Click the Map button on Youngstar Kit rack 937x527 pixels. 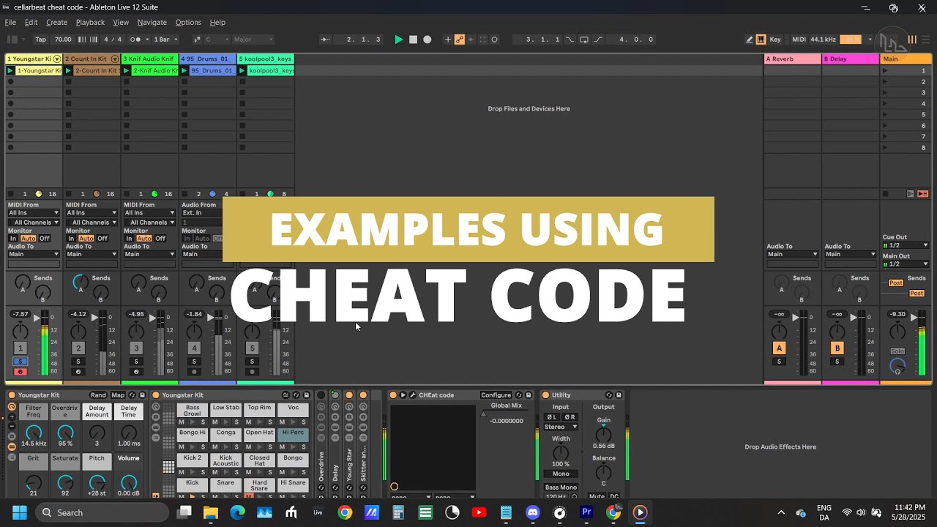tap(117, 395)
